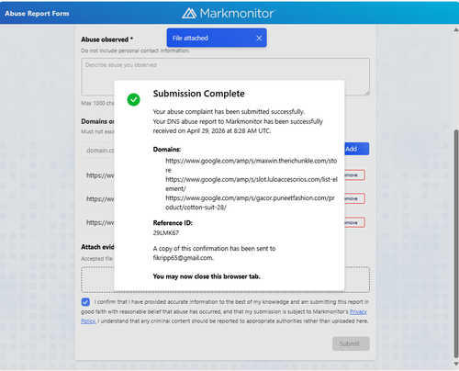Select the gacor.puneetfashion.com domain URL
The width and height of the screenshot is (459, 371).
click(x=251, y=203)
